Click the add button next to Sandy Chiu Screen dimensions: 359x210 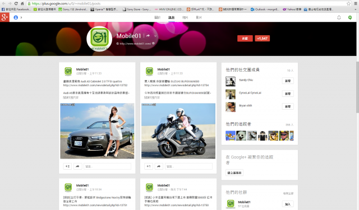pos(288,81)
